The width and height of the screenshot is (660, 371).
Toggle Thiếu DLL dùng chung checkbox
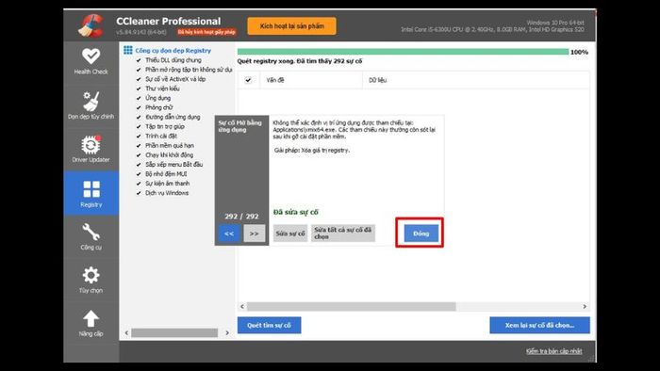coord(139,60)
